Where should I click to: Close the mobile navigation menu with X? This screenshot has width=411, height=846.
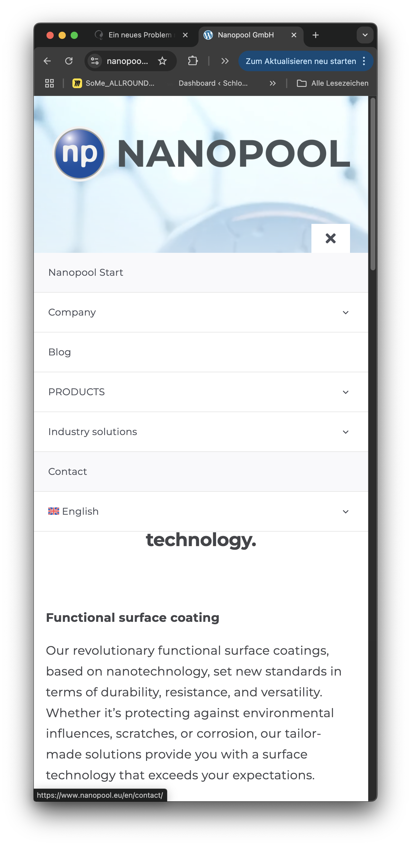pyautogui.click(x=330, y=238)
